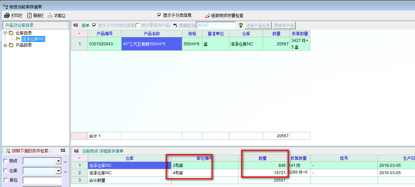This screenshot has height=187, width=415.
Task: Click the swap arrows icon beside 清单
Action: pos(76,25)
